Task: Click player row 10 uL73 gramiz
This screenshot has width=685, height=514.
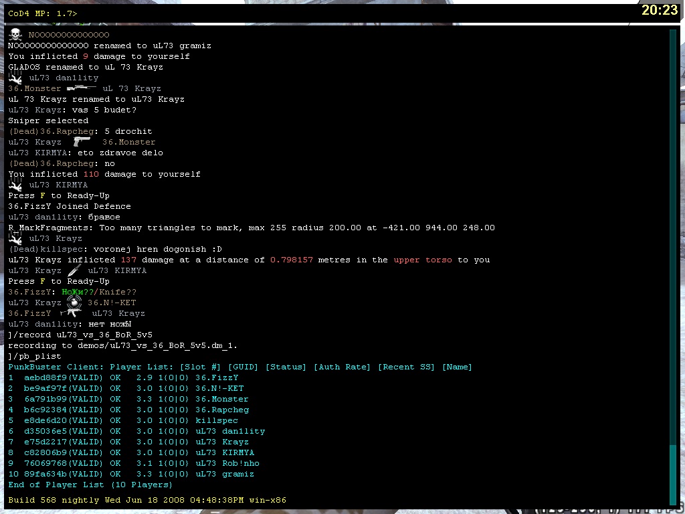Action: [x=131, y=475]
